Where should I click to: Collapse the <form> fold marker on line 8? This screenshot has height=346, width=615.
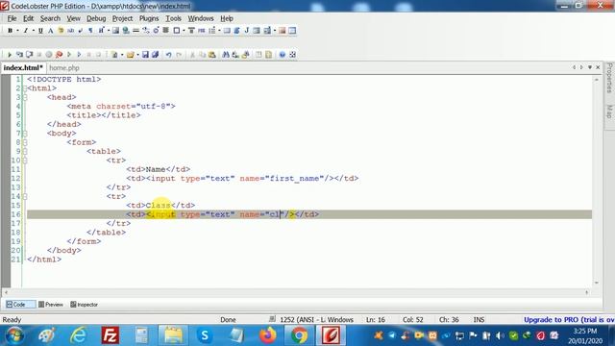(x=25, y=142)
